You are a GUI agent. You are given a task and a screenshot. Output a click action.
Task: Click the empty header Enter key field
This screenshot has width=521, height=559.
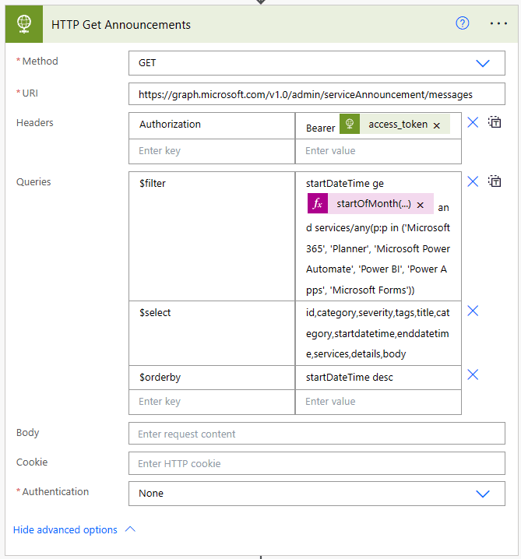coord(212,151)
